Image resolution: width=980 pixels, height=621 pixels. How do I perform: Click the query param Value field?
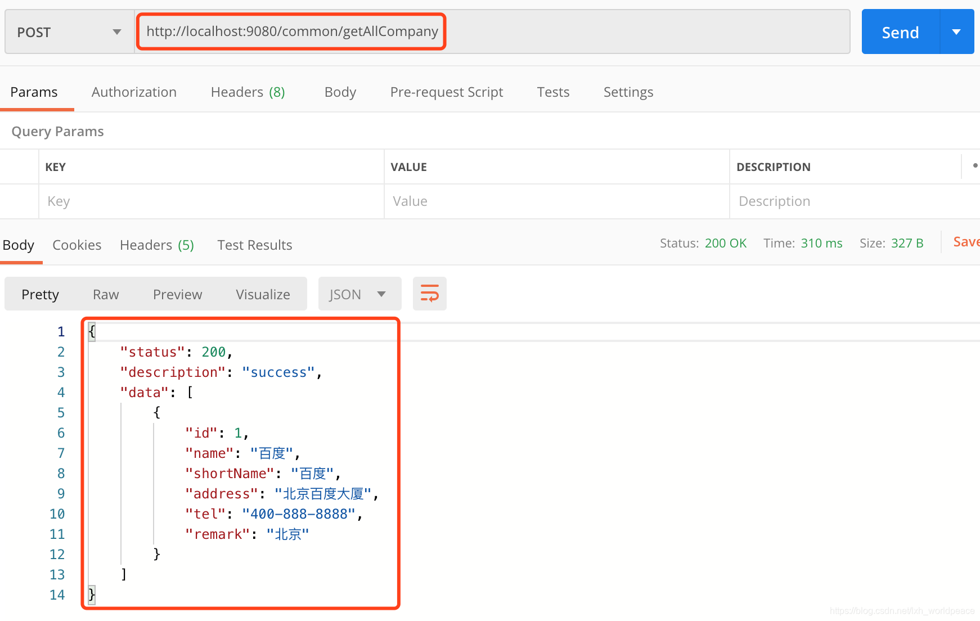(557, 201)
